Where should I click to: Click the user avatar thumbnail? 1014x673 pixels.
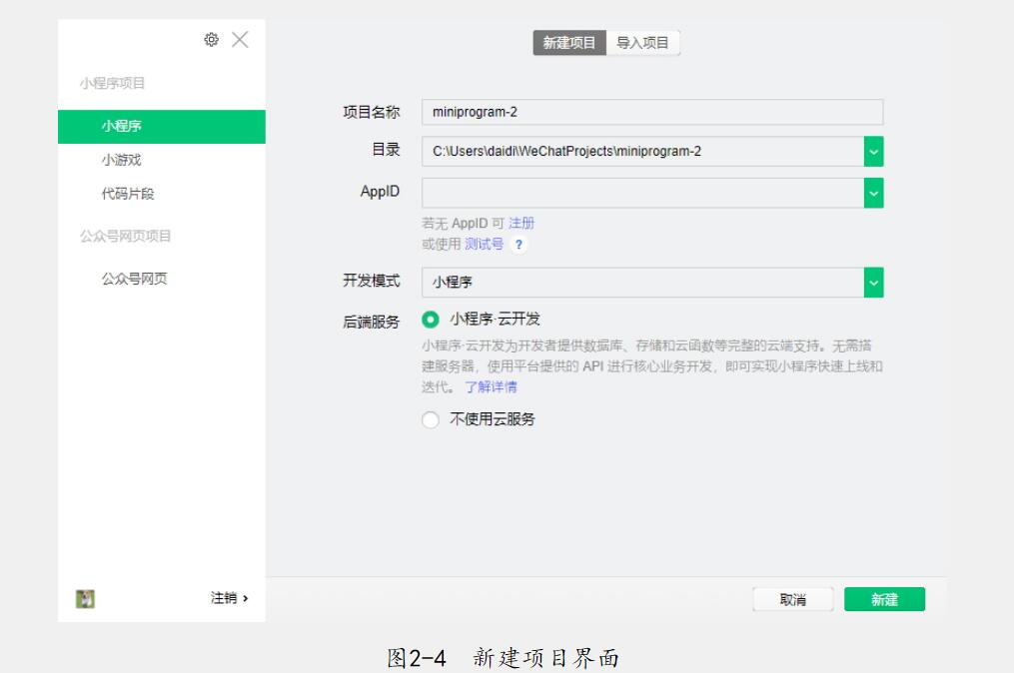tap(86, 598)
